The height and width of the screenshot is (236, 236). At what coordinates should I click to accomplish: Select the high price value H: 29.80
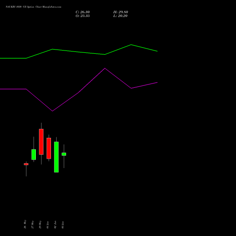(121, 12)
